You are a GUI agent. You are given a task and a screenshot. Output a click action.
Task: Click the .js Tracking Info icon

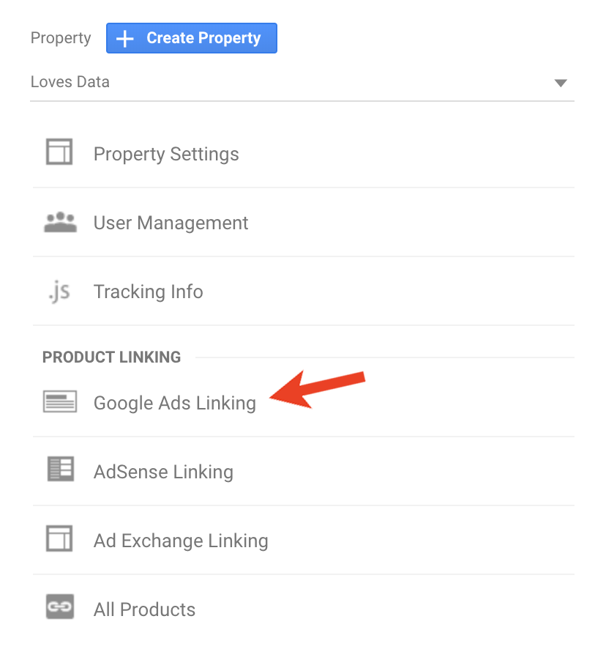coord(59,292)
